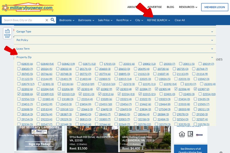The height and width of the screenshot is (153, 230).
Task: Open the 5916 Bush Hill Drive listing photo
Action: click(x=93, y=139)
